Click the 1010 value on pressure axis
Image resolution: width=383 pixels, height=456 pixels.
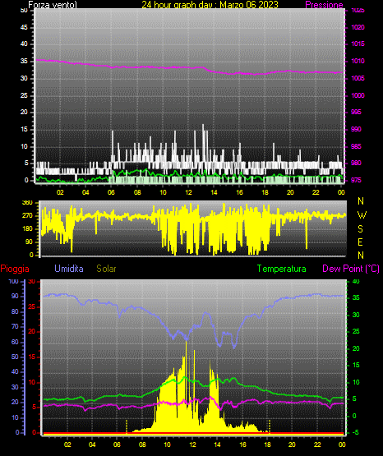point(358,61)
